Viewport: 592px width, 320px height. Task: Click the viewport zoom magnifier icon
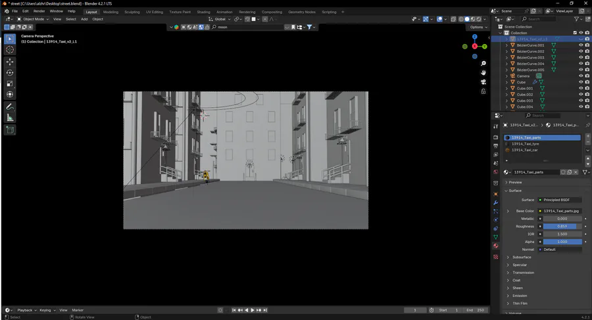coord(483,63)
